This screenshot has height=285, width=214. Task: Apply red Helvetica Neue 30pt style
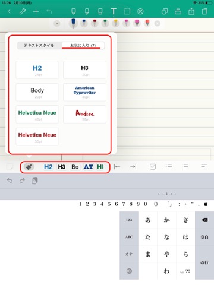click(37, 137)
